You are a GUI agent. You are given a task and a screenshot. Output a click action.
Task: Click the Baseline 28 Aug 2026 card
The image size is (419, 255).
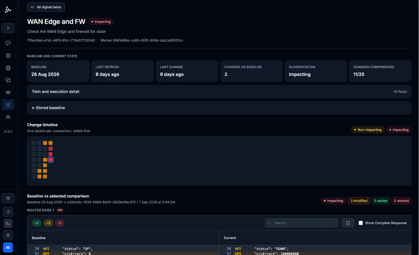58,71
